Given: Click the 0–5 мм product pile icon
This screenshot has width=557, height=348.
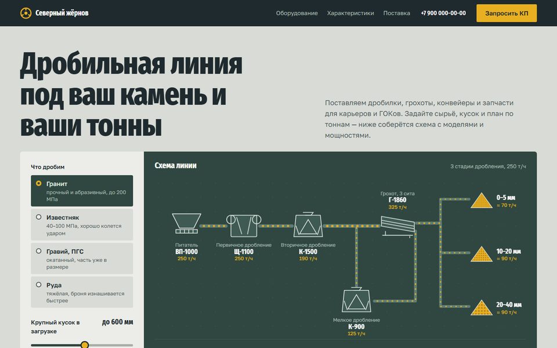Looking at the screenshot, I should pyautogui.click(x=482, y=200).
